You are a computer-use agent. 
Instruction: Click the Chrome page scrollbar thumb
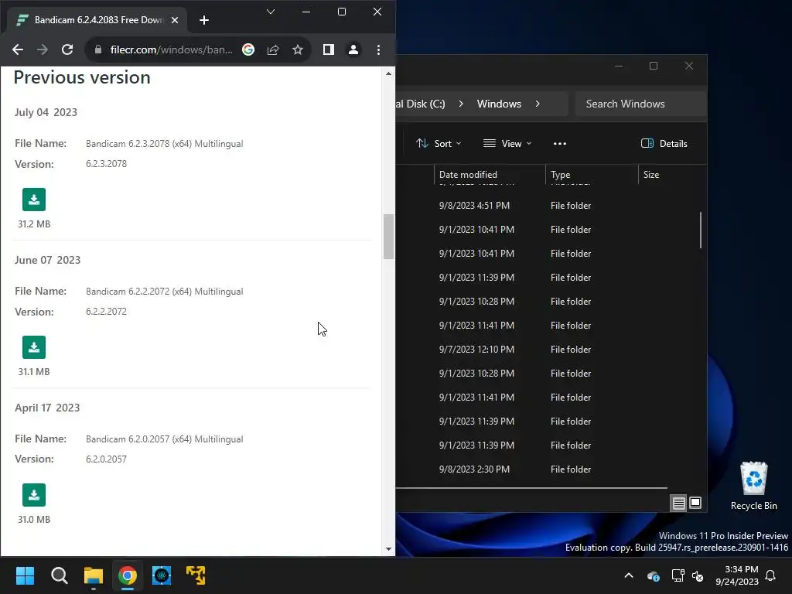[x=388, y=237]
